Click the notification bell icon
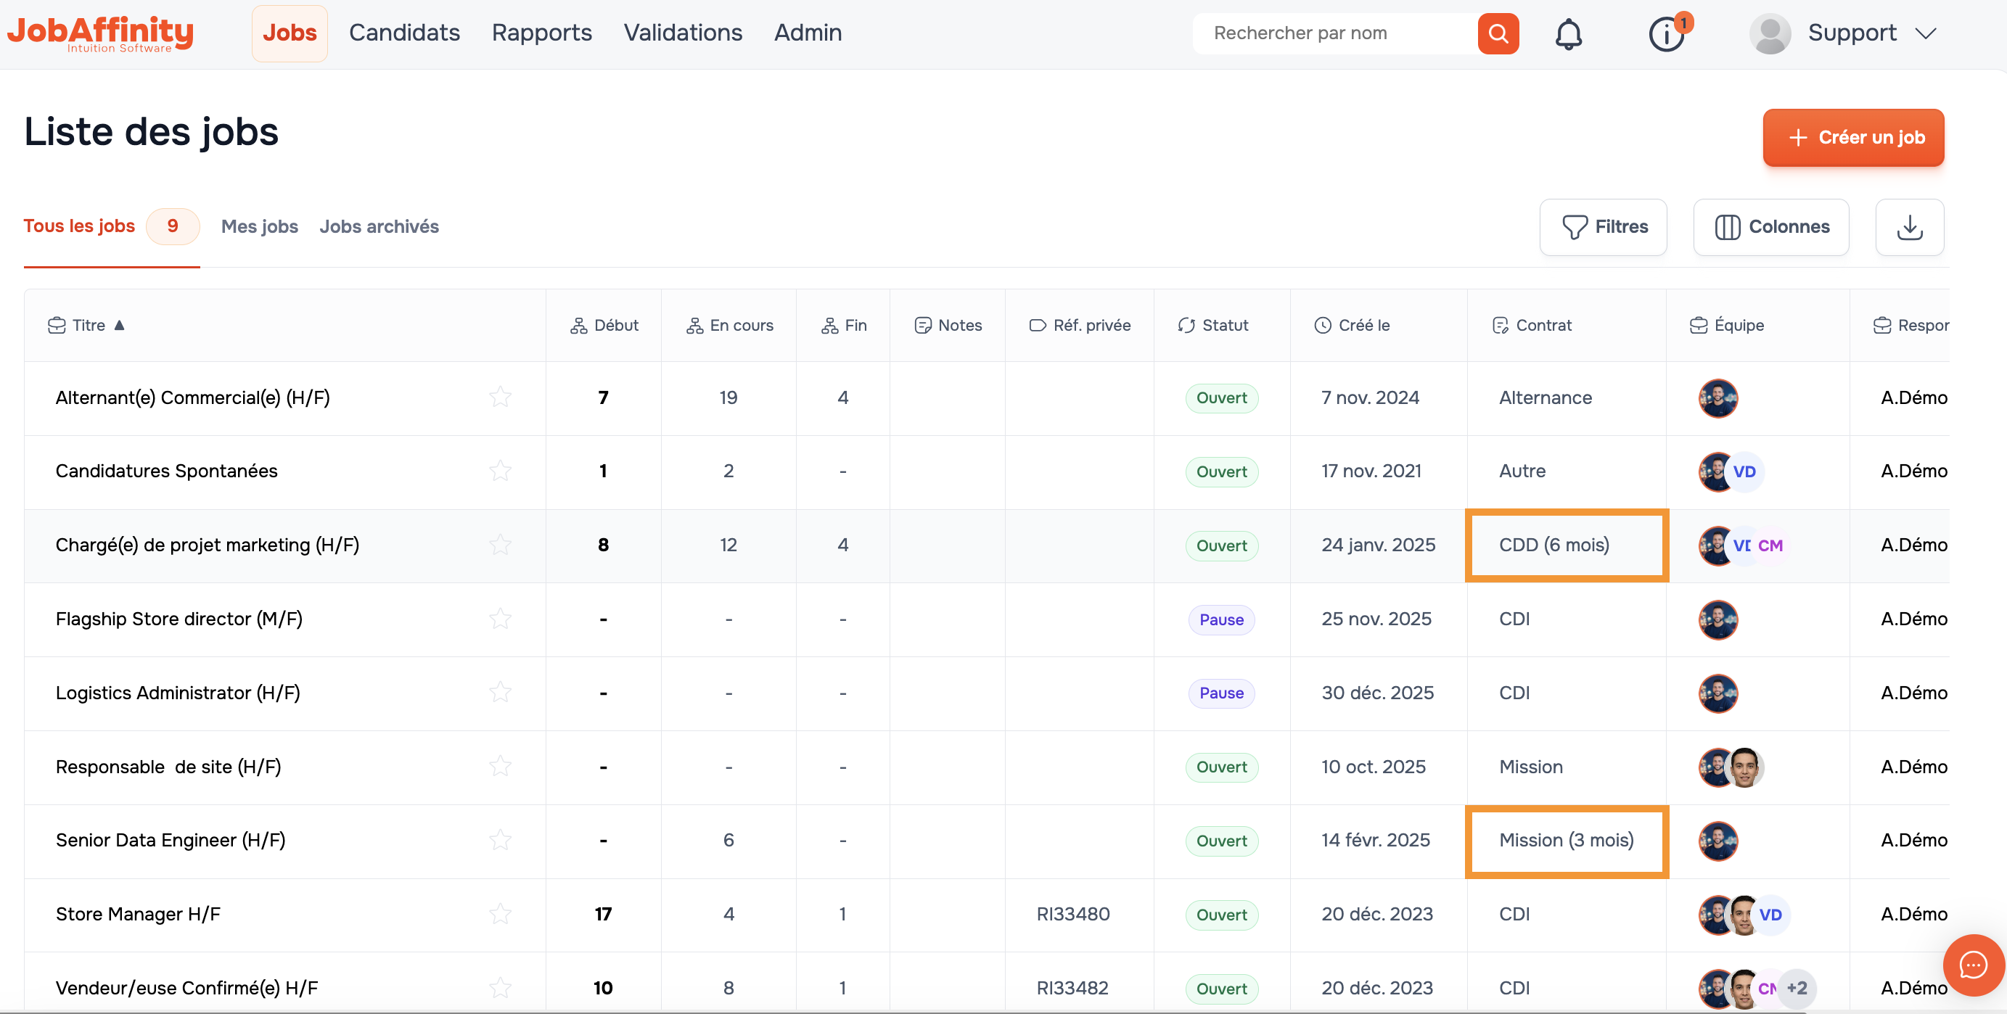Screen dimensions: 2007x1014 (x=1567, y=34)
